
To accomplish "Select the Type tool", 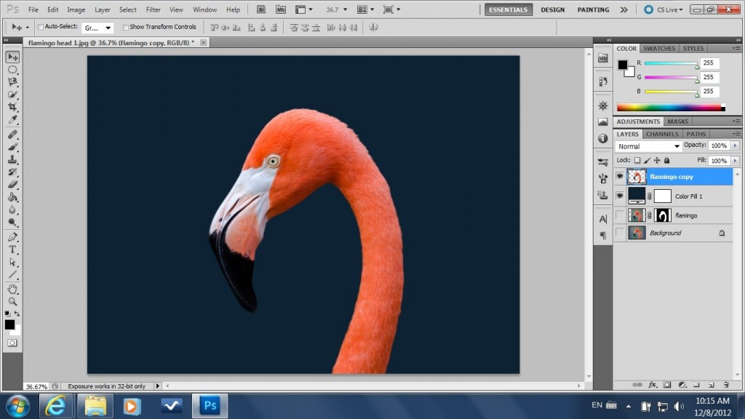I will (12, 250).
